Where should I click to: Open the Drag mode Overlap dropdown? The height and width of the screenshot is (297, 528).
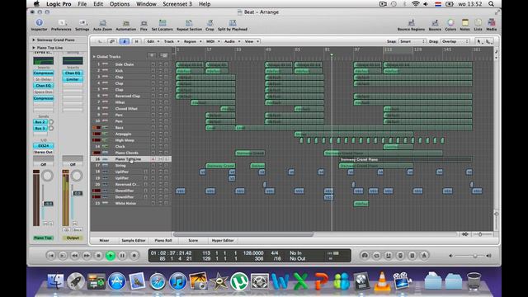click(455, 41)
